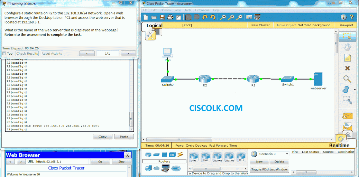Open the File menu
This screenshot has height=177, width=359.
pos(145,10)
